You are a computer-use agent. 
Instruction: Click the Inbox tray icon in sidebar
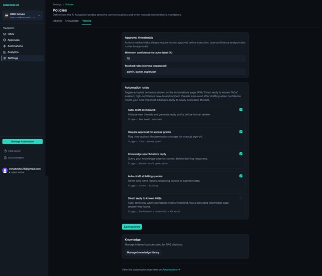tap(4, 34)
